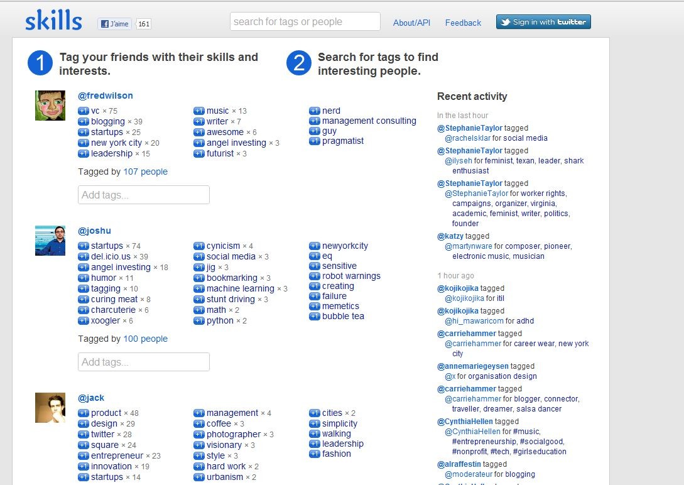Click the +1 icon beside charcuterie

pos(84,310)
